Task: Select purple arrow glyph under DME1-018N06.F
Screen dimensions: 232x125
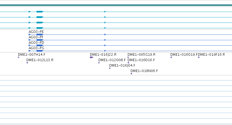Action: click(131, 74)
